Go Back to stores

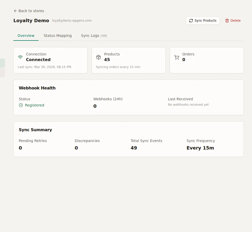pyautogui.click(x=29, y=11)
